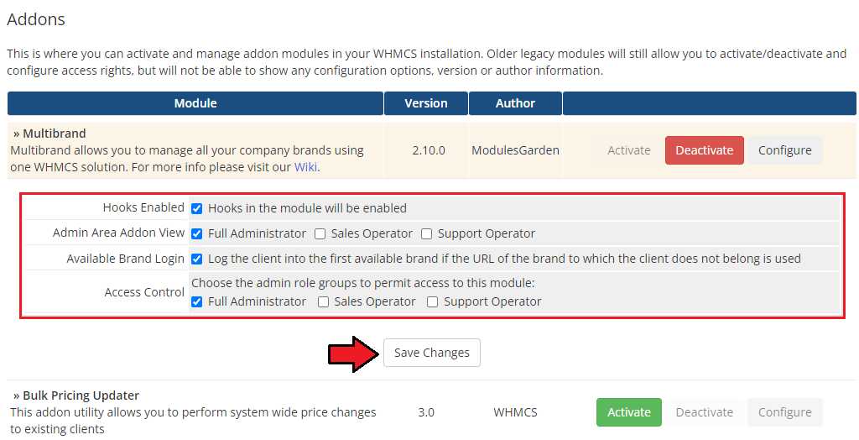The height and width of the screenshot is (440, 859).
Task: Enable Support Operator under Access Control
Action: 432,301
